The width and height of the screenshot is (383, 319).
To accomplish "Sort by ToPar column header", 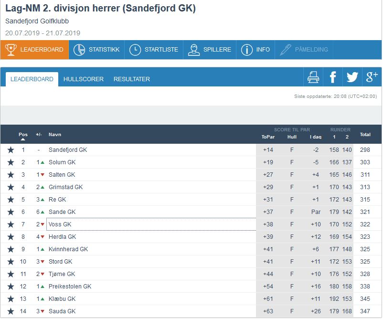I will (x=268, y=137).
